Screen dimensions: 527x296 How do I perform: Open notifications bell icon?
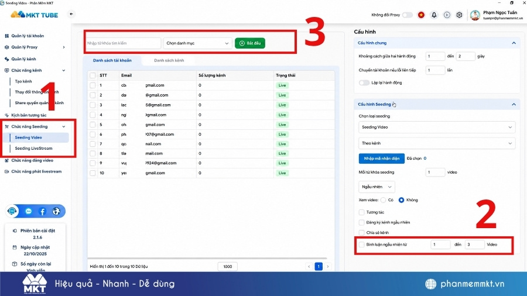(434, 15)
